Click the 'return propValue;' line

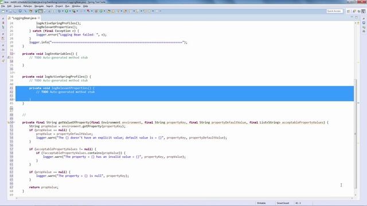(x=44, y=187)
